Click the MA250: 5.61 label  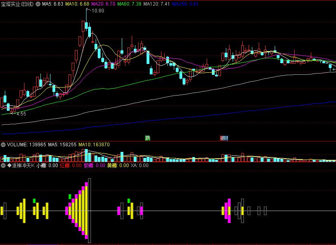click(x=185, y=4)
